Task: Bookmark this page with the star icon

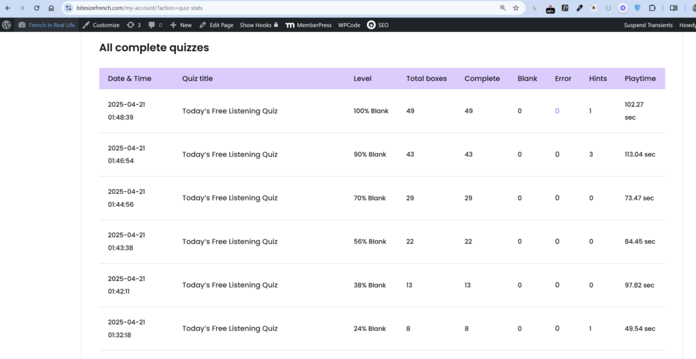Action: 516,8
